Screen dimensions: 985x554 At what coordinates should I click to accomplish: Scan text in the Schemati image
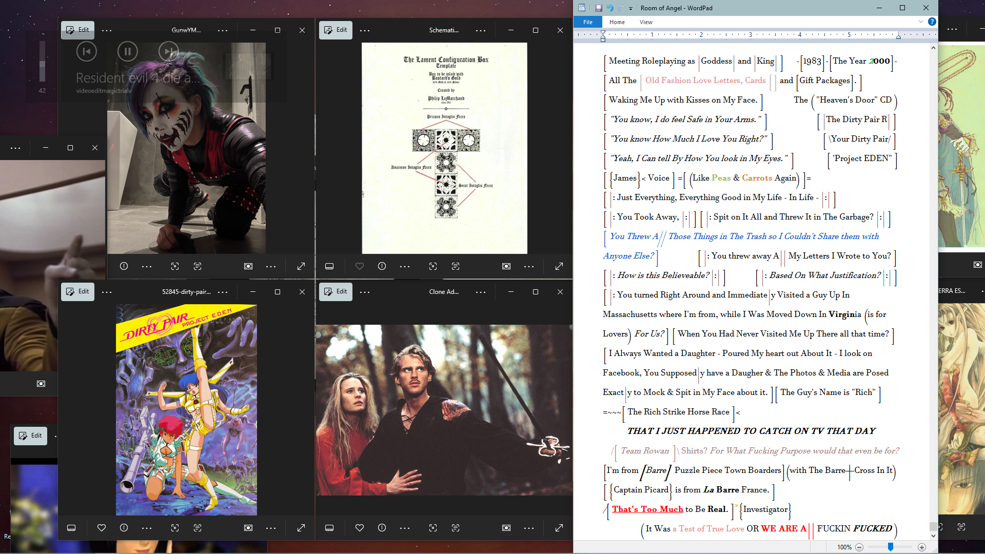(456, 266)
